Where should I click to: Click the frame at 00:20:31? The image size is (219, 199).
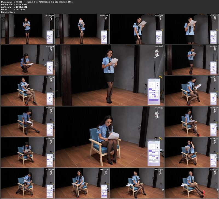(x=27, y=121)
